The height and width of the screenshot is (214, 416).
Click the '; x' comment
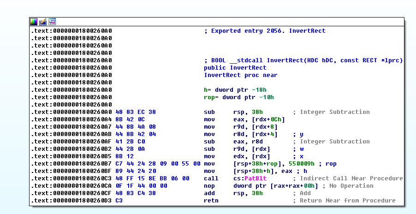click(x=298, y=156)
